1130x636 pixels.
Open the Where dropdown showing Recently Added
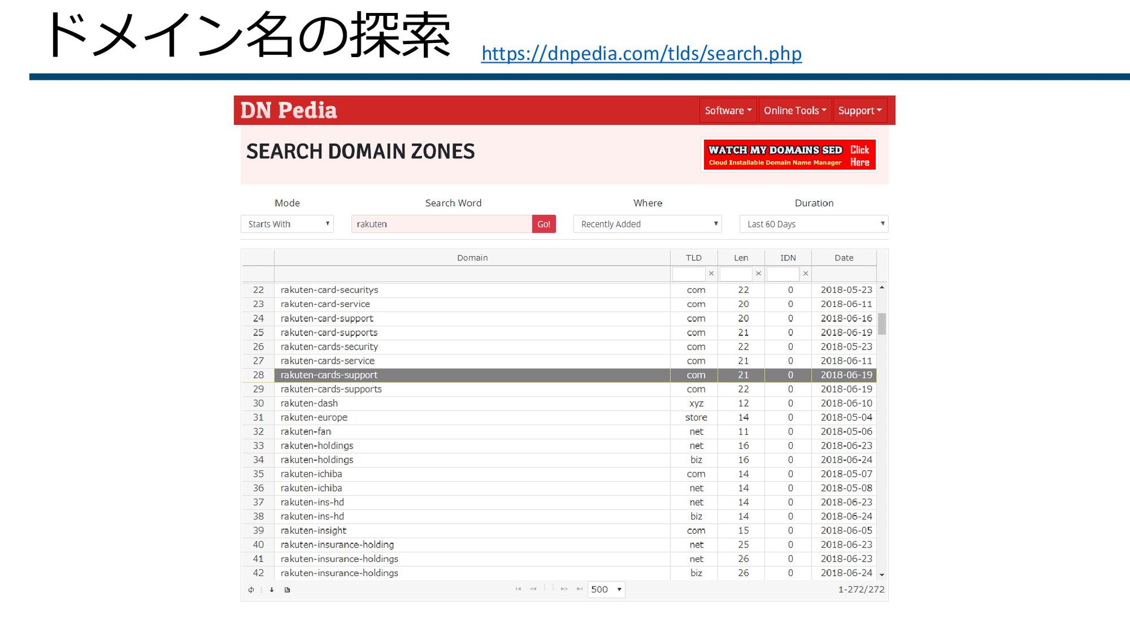point(647,224)
